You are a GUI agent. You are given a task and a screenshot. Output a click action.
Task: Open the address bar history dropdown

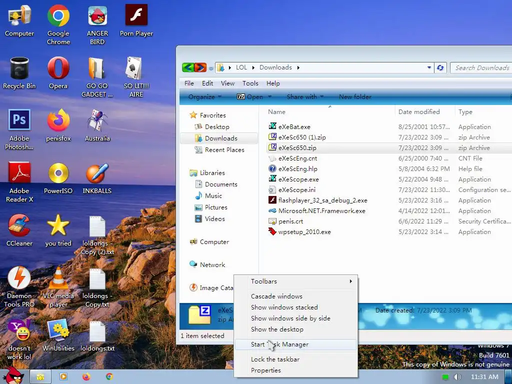click(429, 67)
